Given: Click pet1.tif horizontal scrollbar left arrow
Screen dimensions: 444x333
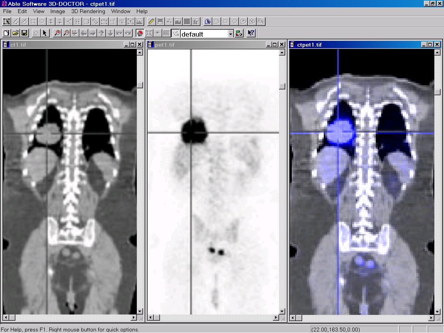Looking at the screenshot, I should 151,318.
